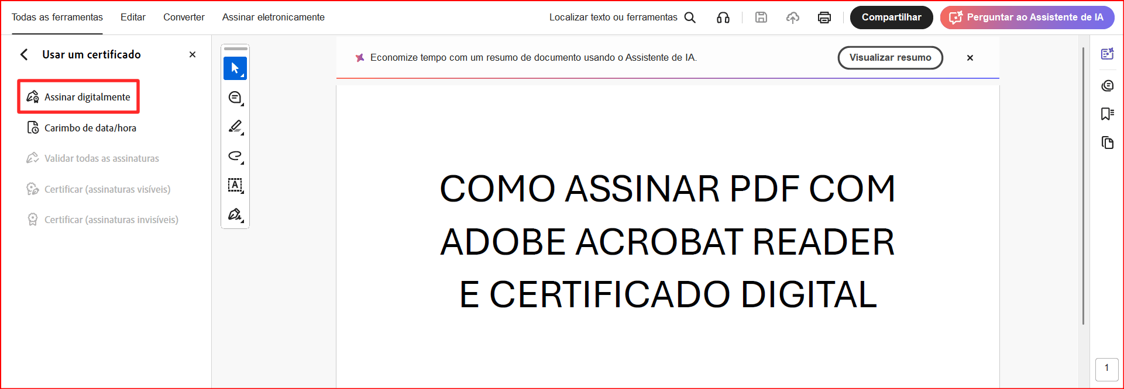
Task: Select Carimbo de data/hora
Action: coord(82,128)
